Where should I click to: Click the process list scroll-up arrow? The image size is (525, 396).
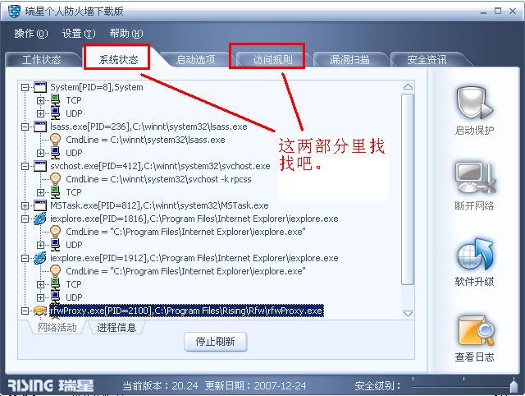tap(408, 87)
